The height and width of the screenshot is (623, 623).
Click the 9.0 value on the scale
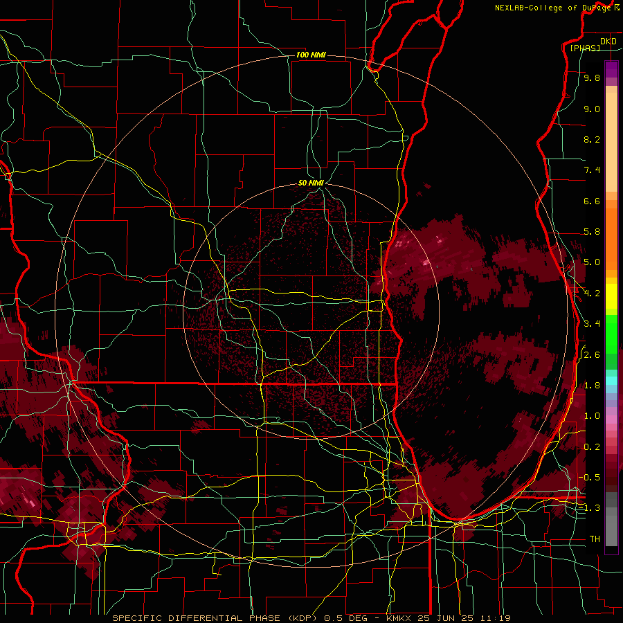592,109
